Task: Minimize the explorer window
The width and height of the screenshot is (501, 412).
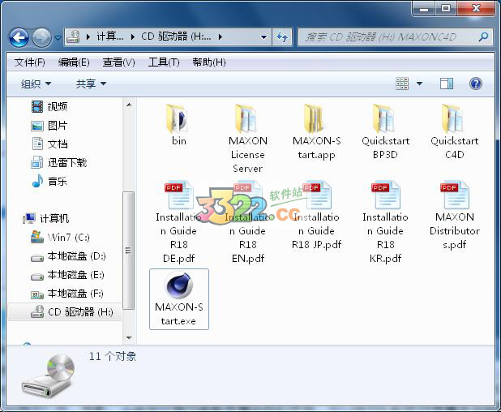Action: [x=424, y=8]
